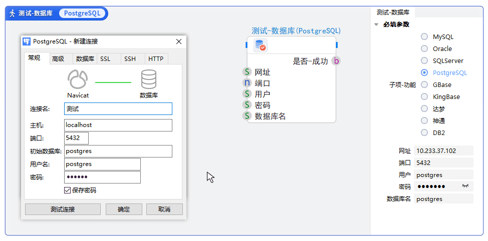Click the 子项-功能 label

tap(402, 85)
